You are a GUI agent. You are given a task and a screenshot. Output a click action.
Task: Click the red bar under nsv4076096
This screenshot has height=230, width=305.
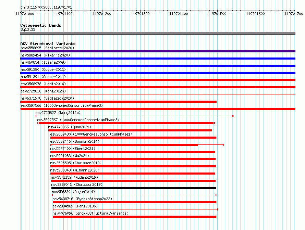134,217
